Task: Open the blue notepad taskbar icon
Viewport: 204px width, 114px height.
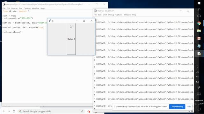Action: pos(199,46)
